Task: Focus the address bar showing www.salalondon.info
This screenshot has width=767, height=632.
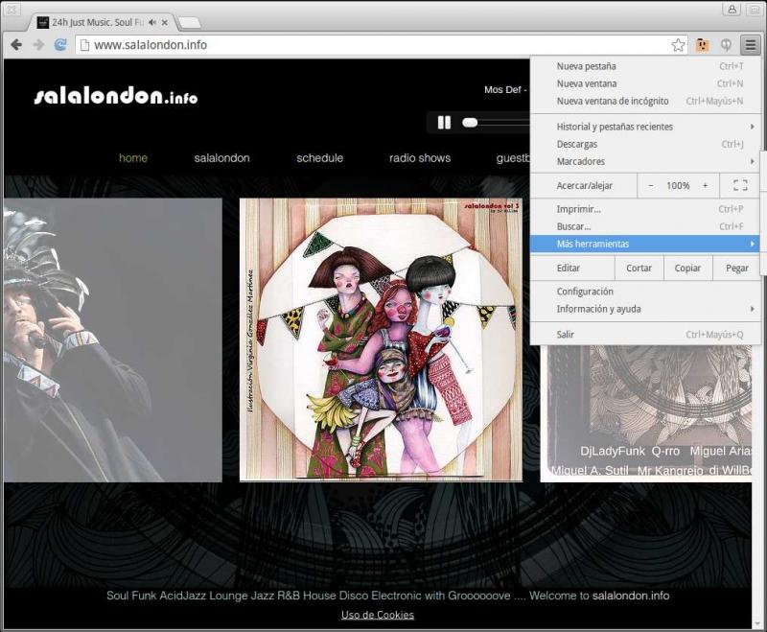Action: click(x=382, y=45)
